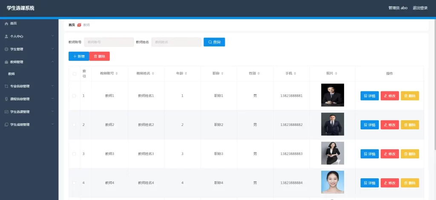Click the 课程信息管理 sidebar icon

pos(6,99)
